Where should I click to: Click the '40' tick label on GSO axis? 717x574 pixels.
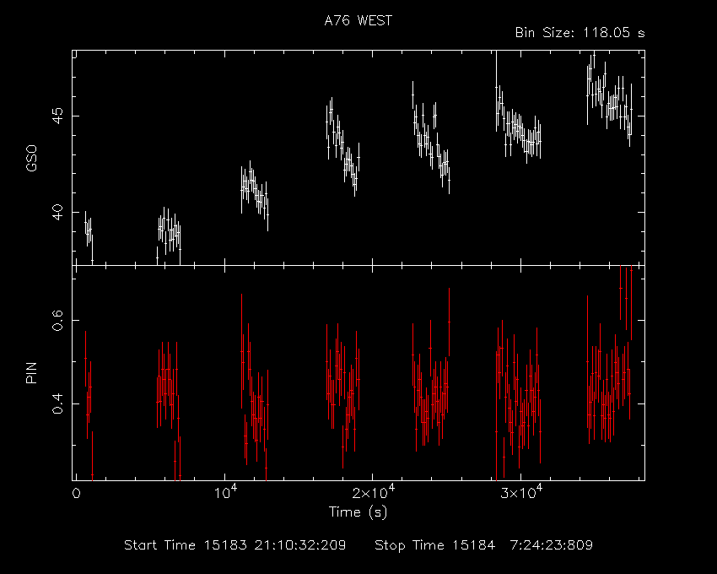(x=57, y=213)
